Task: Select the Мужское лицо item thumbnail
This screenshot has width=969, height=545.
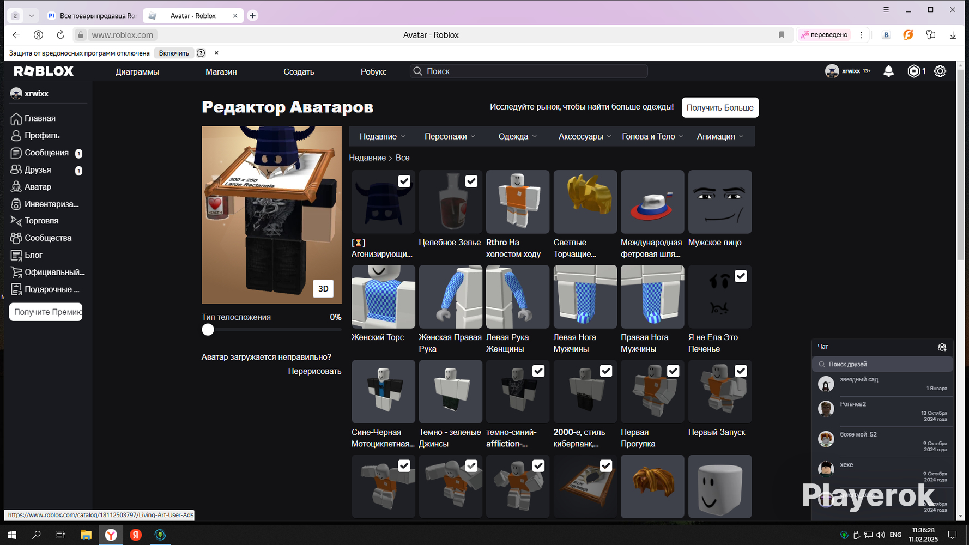Action: 720,202
